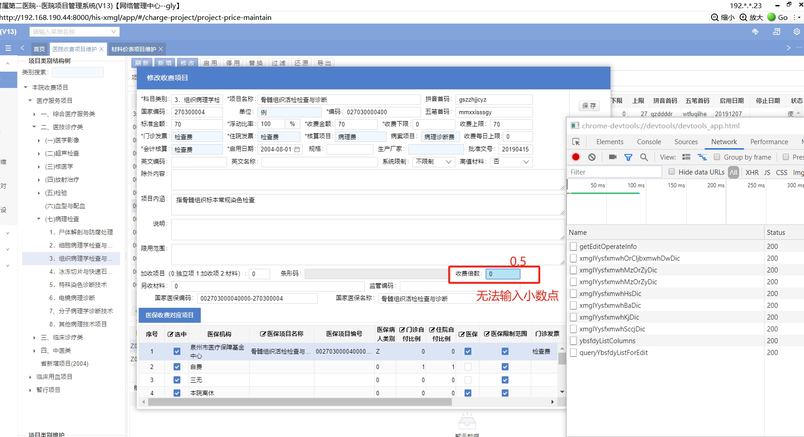
Task: Check the Hide data URLs option
Action: 672,172
